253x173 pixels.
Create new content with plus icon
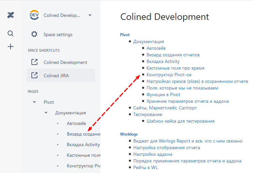coord(11,47)
